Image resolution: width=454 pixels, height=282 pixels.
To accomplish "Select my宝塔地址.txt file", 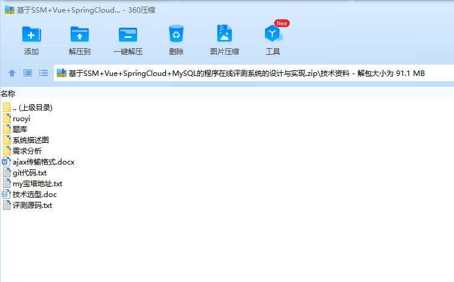I will point(33,183).
